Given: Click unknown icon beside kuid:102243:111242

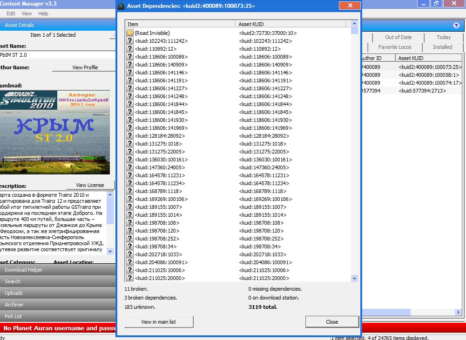Looking at the screenshot, I should 129,40.
